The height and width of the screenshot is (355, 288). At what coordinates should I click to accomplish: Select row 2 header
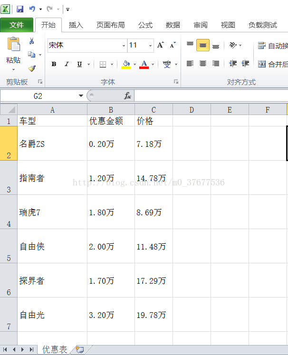pos(9,143)
